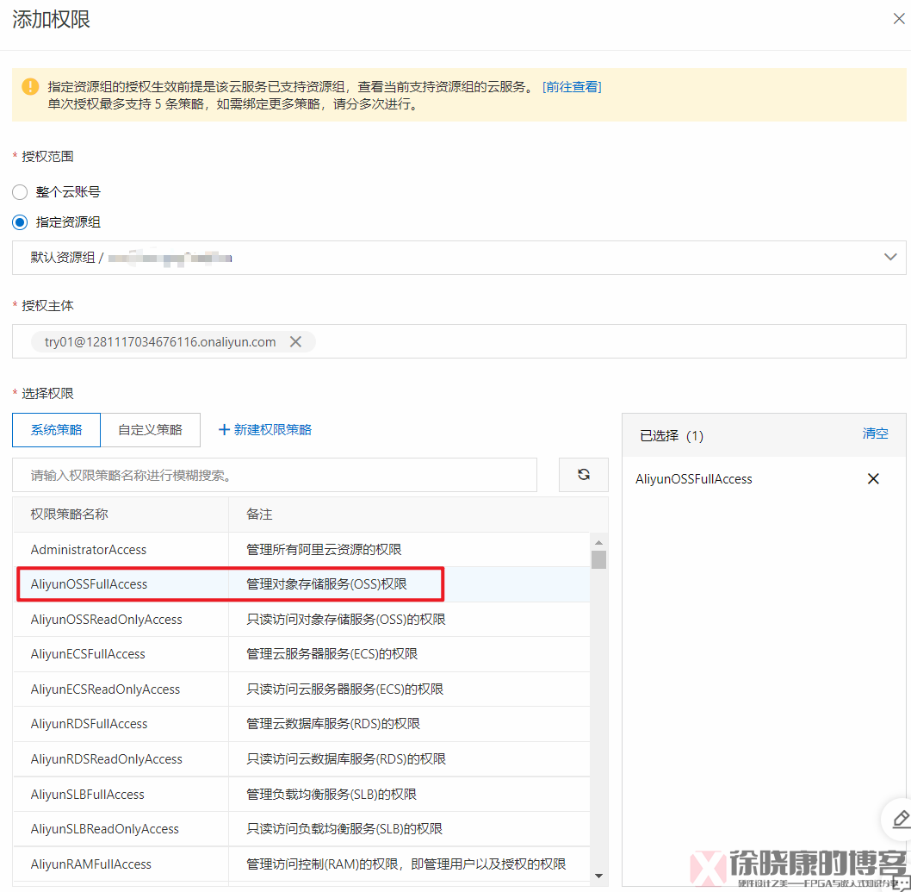Select AliyunECSReadOnlyAccess policy row
911x892 pixels.
[x=301, y=689]
